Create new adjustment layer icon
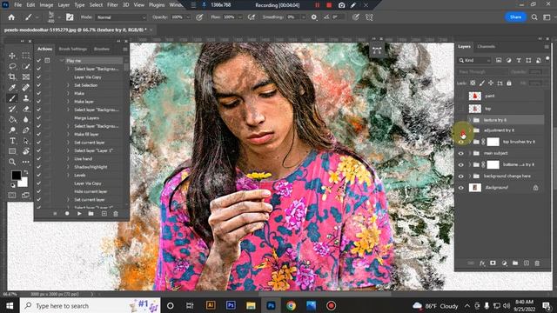Viewport: 557px width, 313px height. [x=504, y=263]
